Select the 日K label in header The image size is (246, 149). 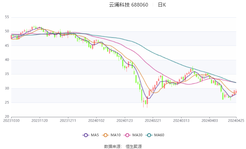click(162, 5)
